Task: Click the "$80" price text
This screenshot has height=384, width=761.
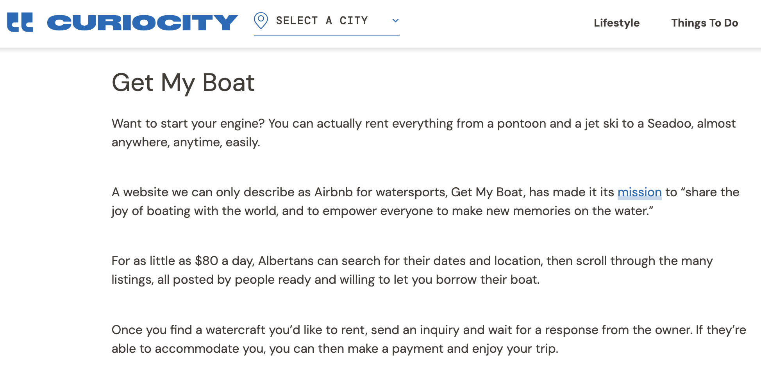Action: [207, 261]
